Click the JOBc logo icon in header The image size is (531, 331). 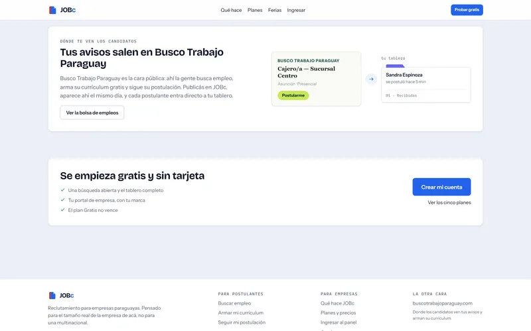click(x=52, y=10)
